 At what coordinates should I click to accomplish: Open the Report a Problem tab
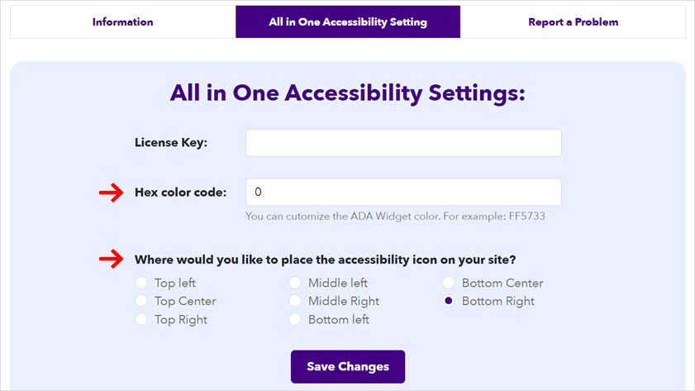(573, 22)
